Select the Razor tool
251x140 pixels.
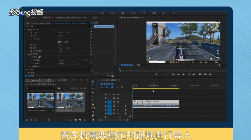click(93, 104)
